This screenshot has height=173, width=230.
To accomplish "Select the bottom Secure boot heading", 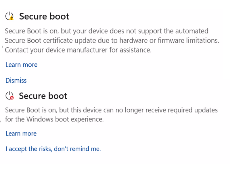I will tap(43, 96).
